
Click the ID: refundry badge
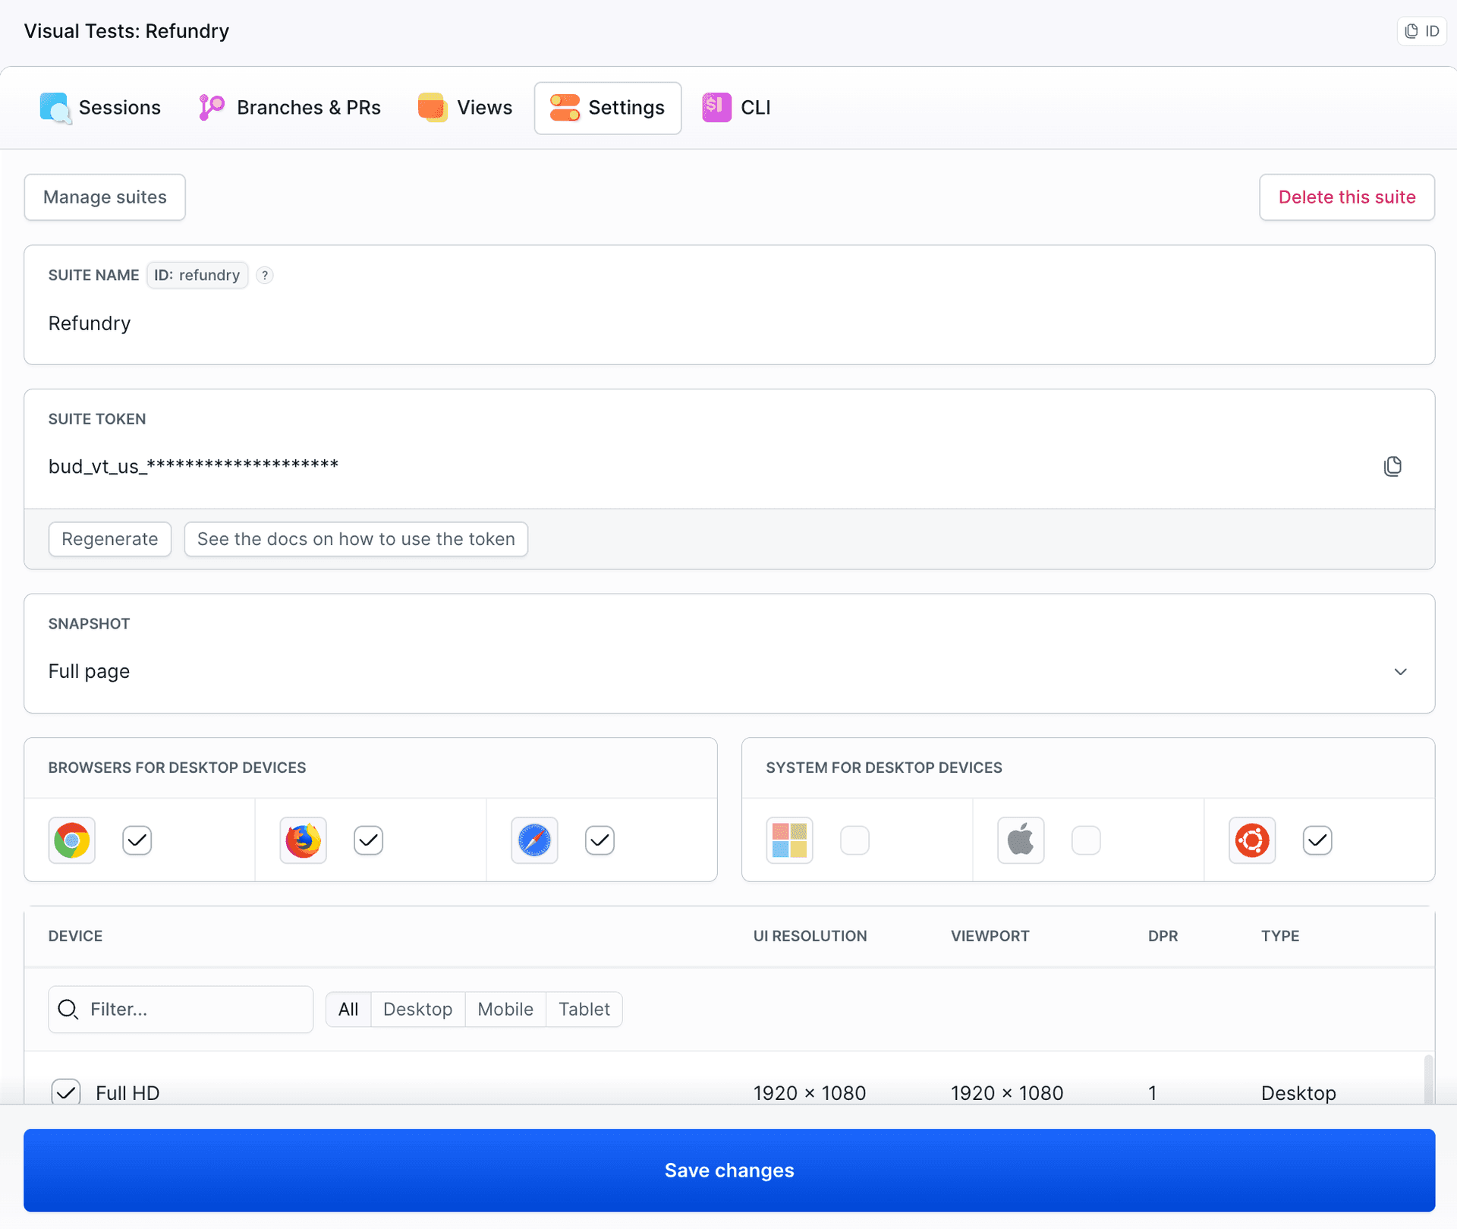point(197,275)
